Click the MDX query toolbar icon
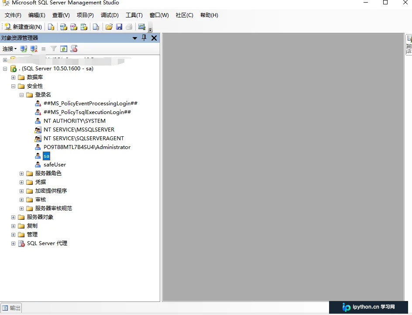This screenshot has height=315, width=412. coord(64,27)
